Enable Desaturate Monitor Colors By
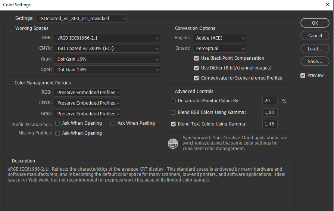 pos(173,101)
